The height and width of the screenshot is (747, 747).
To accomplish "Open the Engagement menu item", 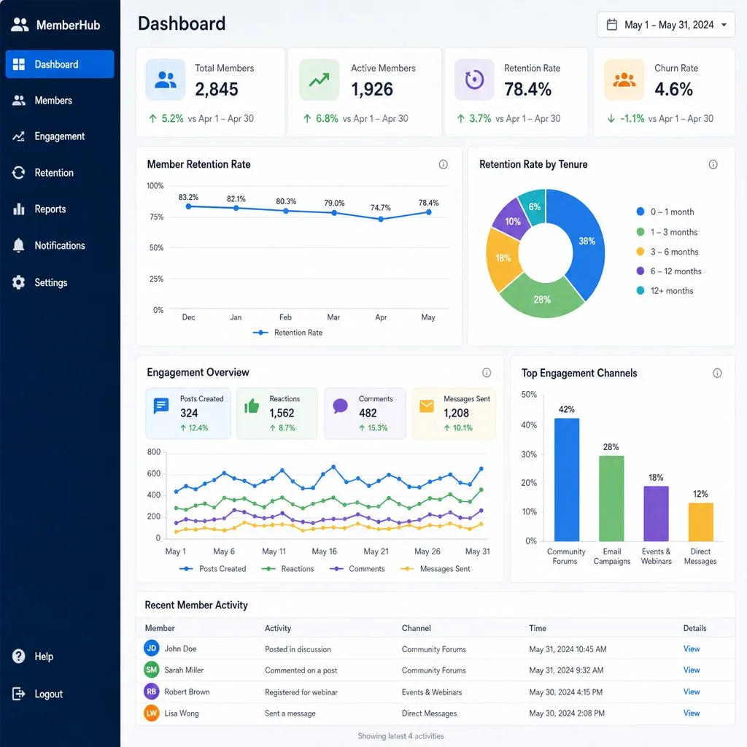I will click(x=60, y=136).
